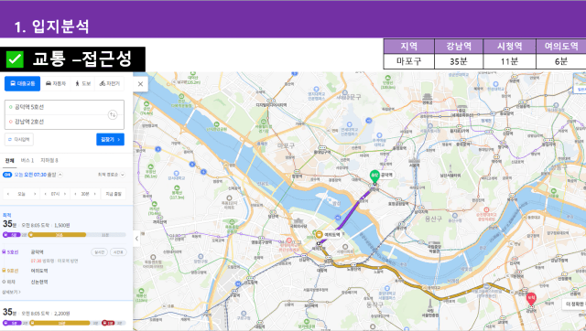Image resolution: width=586 pixels, height=331 pixels.
Task: Click the 마포구 table cell
Action: [409, 61]
